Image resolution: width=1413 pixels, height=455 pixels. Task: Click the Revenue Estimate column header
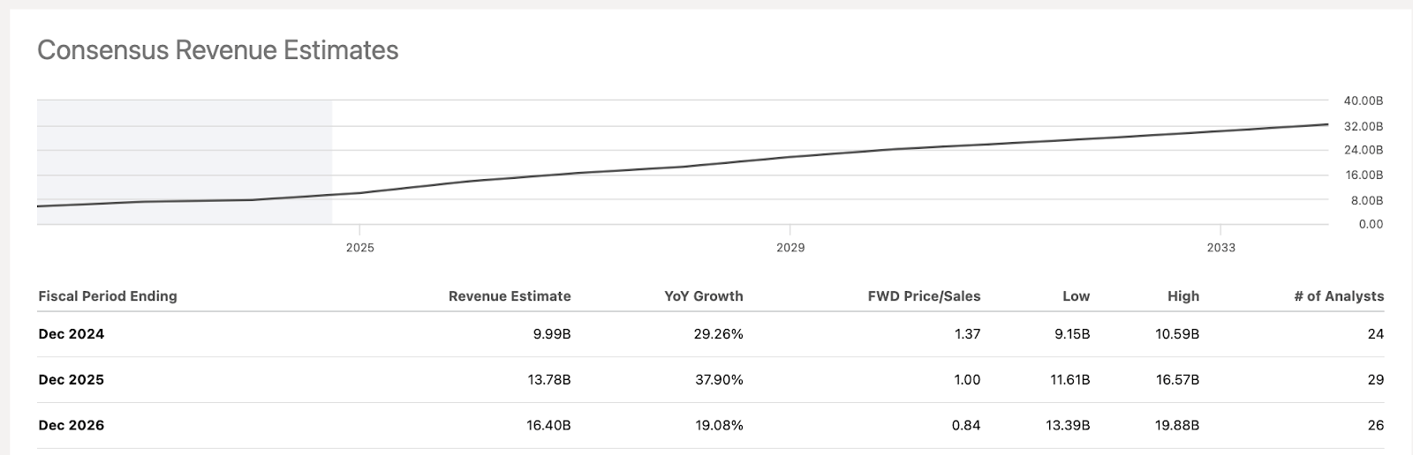pos(510,296)
